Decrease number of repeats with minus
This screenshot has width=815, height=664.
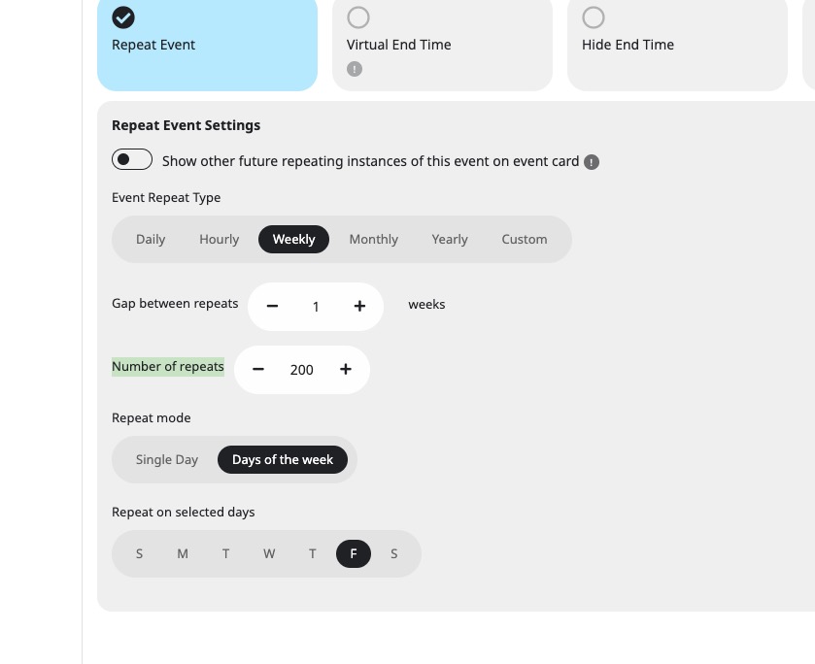[258, 370]
